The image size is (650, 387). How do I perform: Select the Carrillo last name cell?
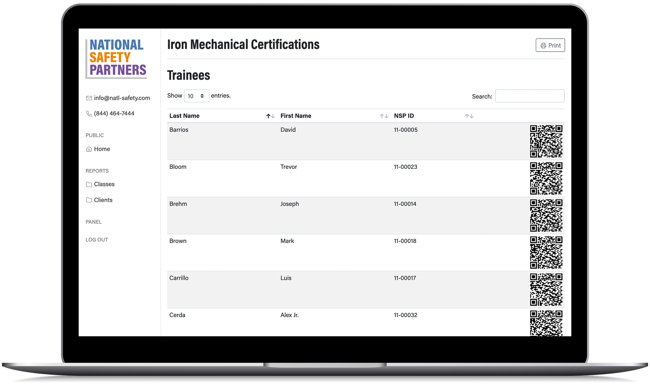179,278
